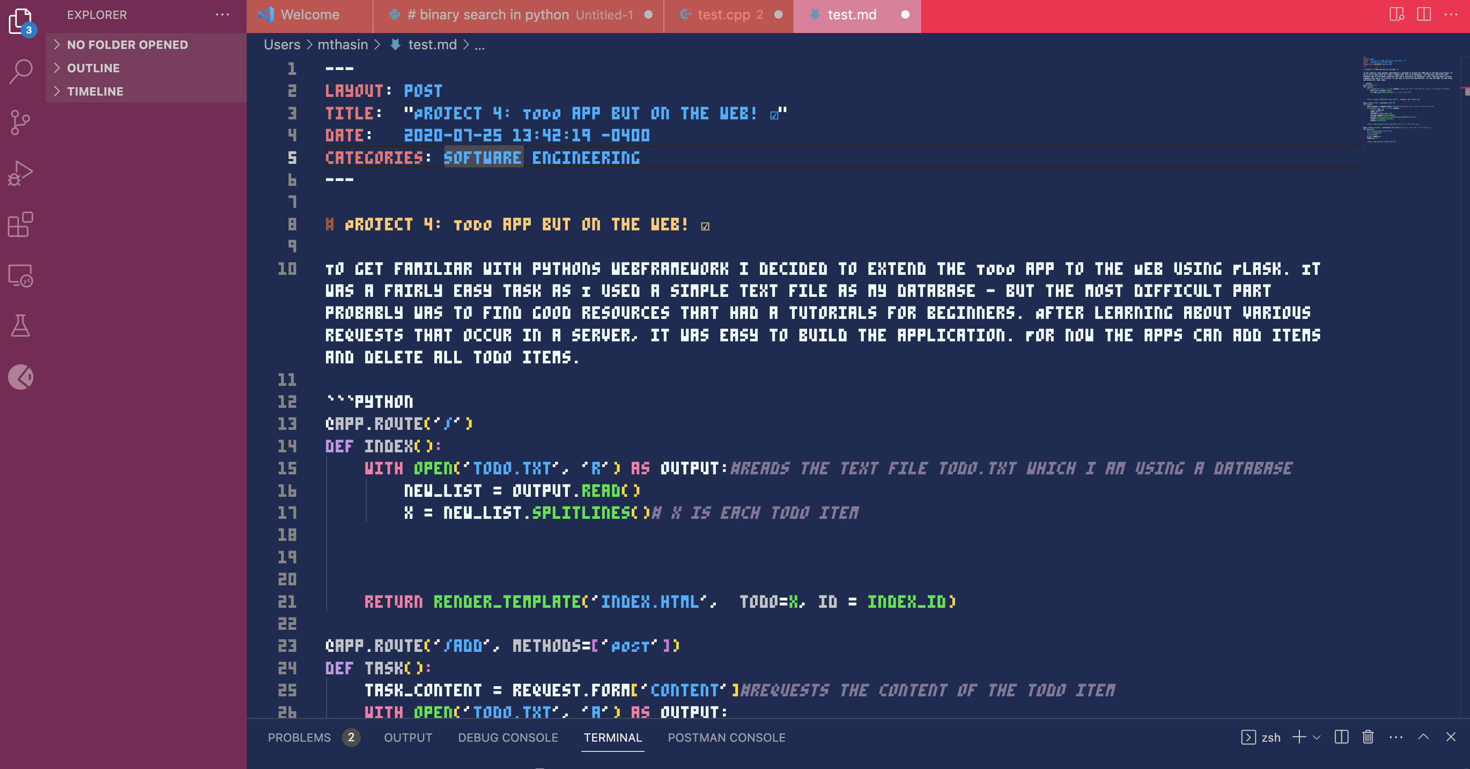Click the word Engineering on line 5
The image size is (1470, 769).
pos(585,157)
